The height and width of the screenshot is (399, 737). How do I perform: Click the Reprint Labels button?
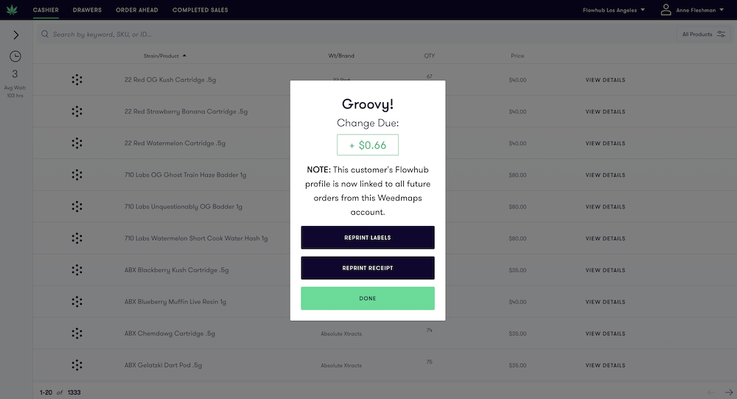pos(368,238)
